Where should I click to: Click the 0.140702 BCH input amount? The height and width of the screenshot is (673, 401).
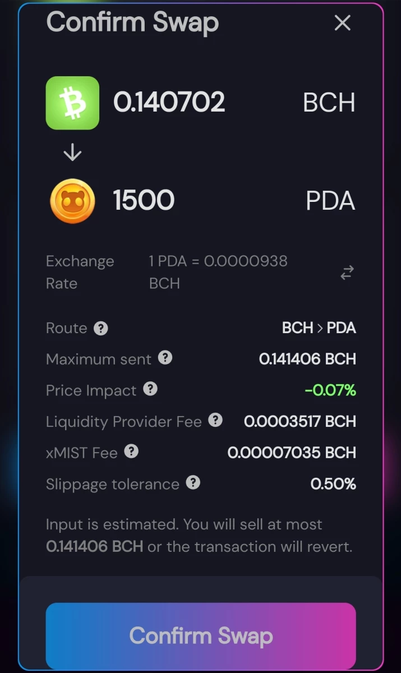[x=169, y=103]
